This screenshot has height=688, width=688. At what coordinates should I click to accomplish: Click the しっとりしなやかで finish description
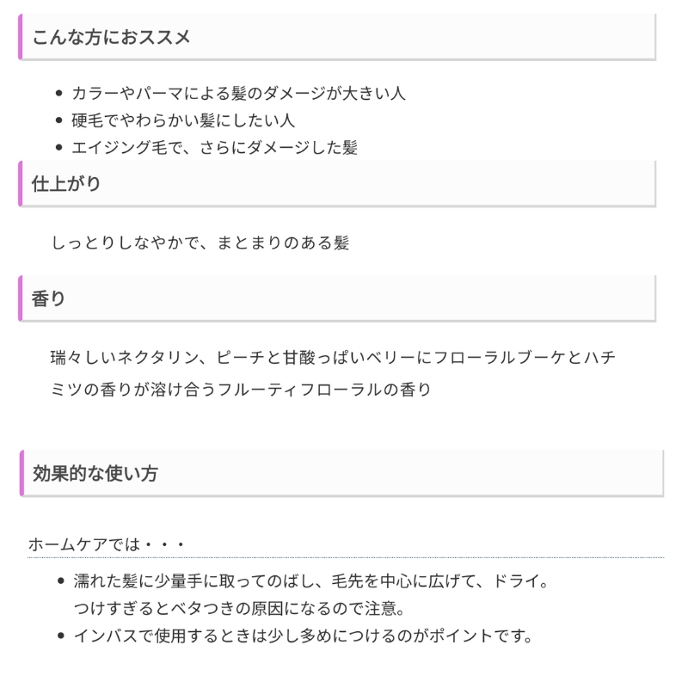click(200, 243)
